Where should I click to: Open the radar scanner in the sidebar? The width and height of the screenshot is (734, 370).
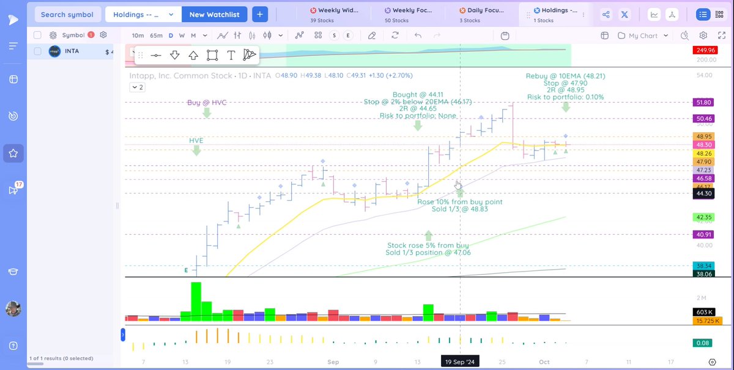(13, 116)
